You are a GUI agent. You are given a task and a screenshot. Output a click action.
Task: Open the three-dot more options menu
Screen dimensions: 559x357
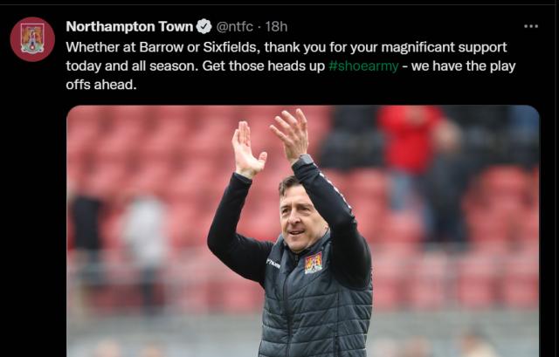[x=531, y=26]
